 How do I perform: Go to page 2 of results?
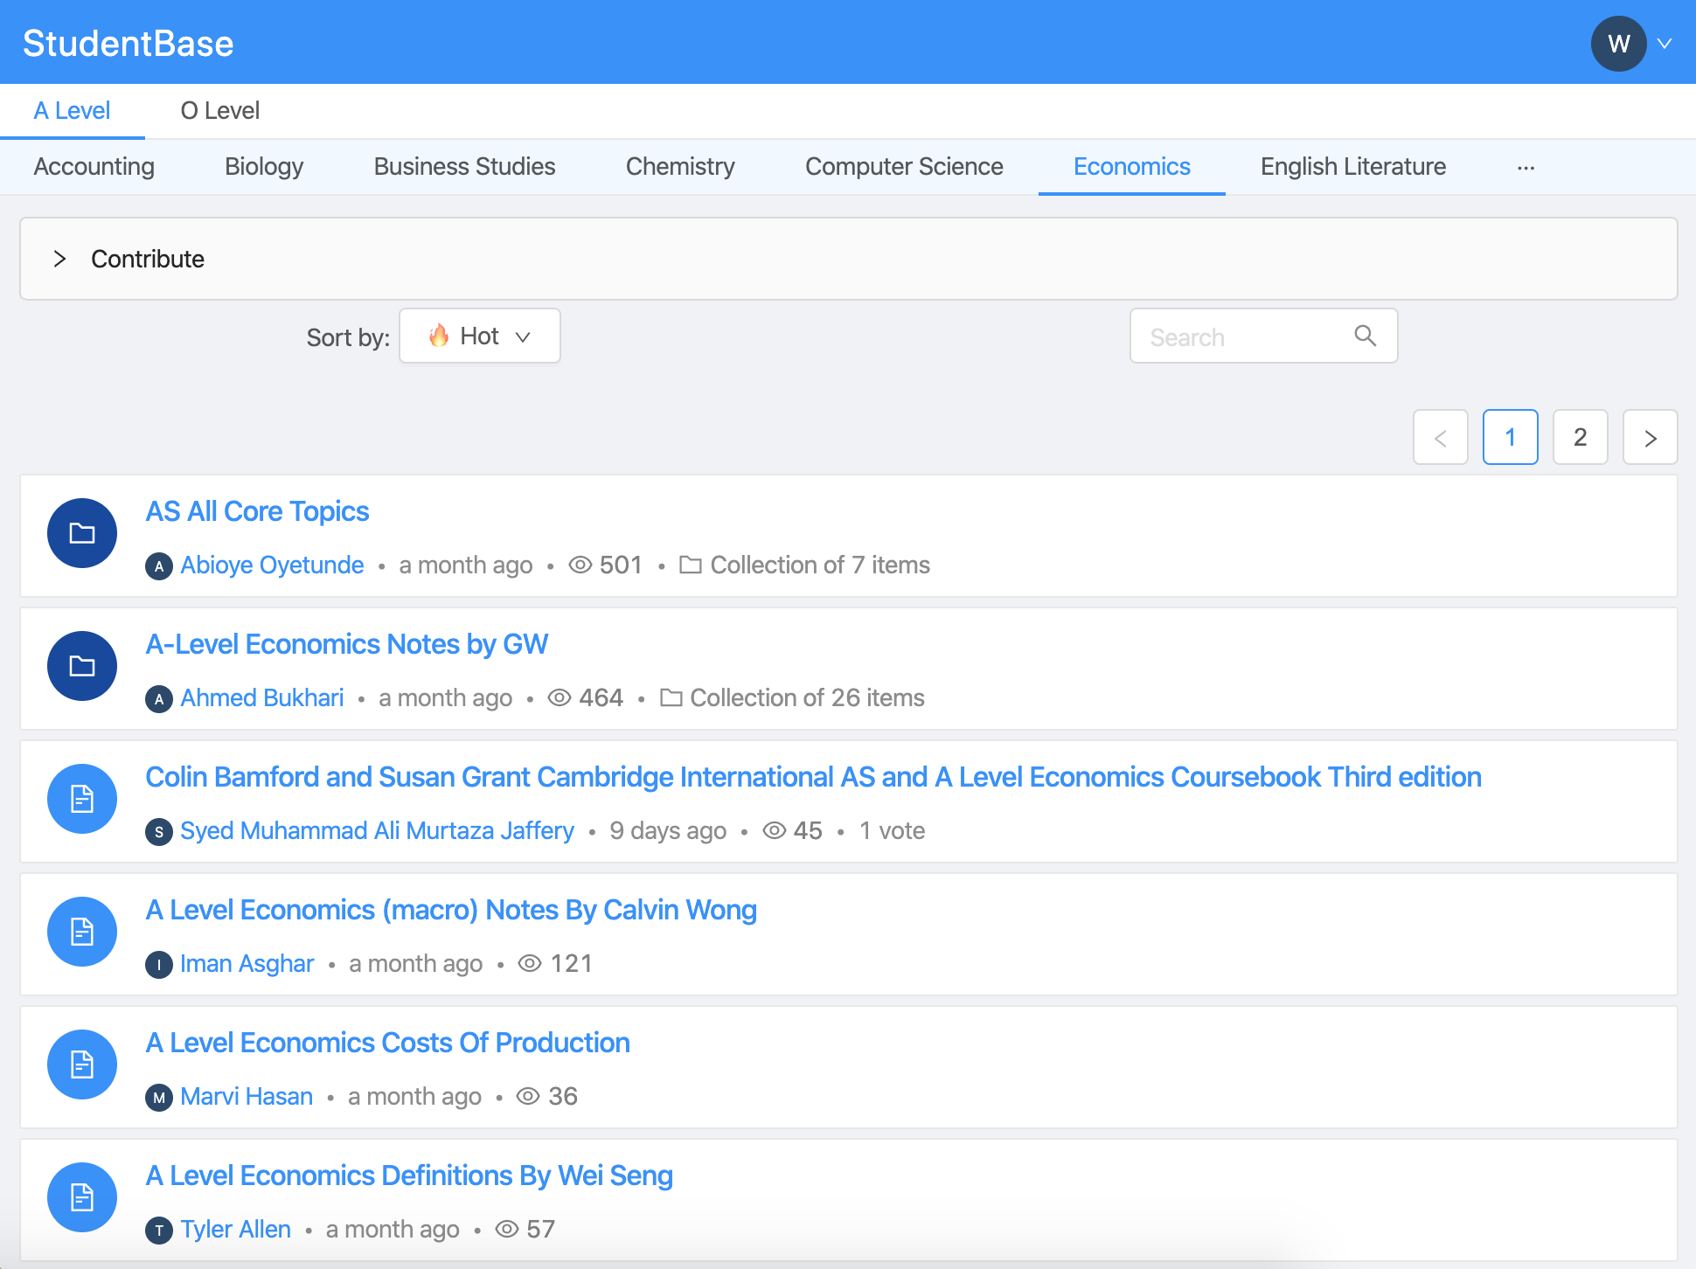(1580, 437)
